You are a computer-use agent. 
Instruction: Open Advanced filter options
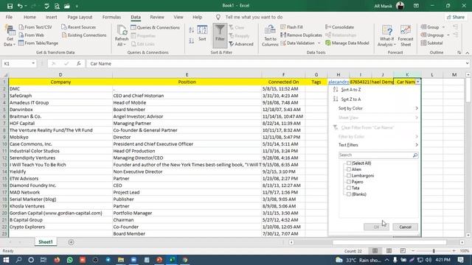241,44
